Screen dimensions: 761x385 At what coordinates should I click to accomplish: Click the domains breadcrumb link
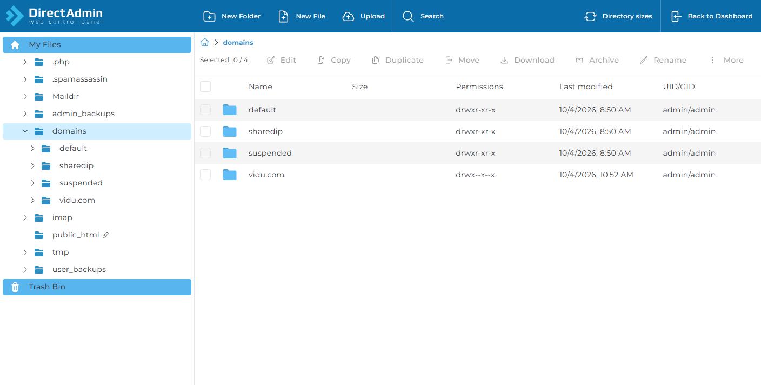click(x=238, y=43)
